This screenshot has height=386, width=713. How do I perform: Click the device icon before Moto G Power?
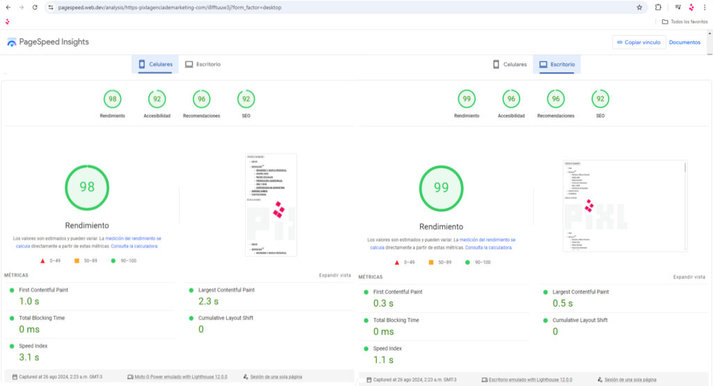pos(130,377)
